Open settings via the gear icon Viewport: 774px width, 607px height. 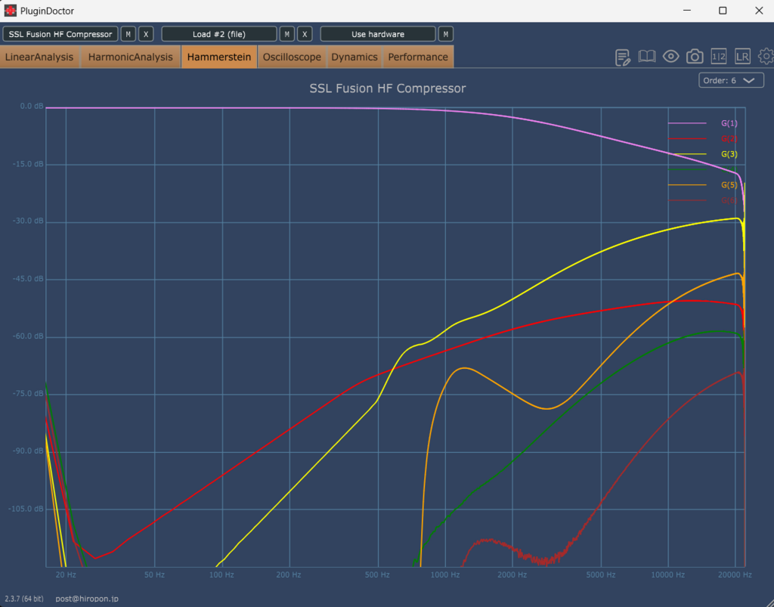pyautogui.click(x=766, y=57)
